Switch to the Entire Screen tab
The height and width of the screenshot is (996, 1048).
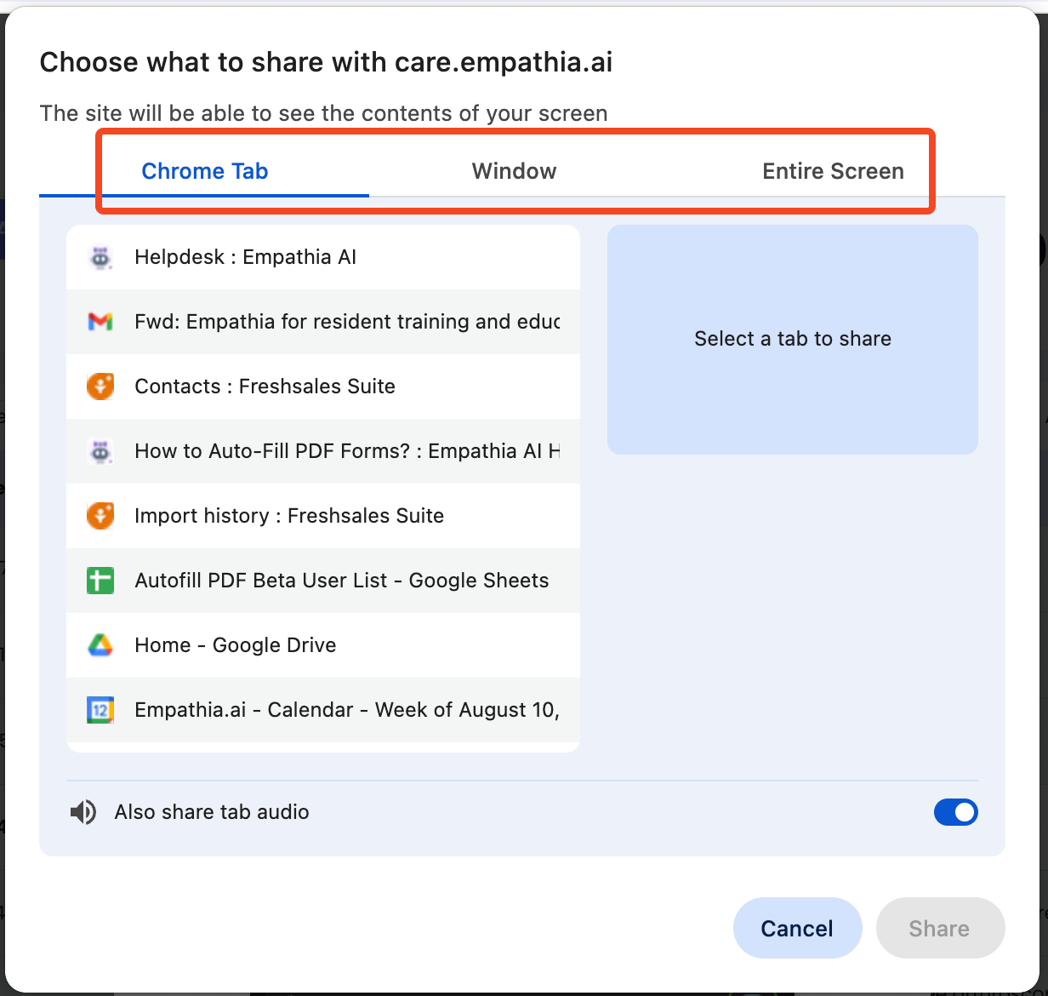pyautogui.click(x=833, y=171)
